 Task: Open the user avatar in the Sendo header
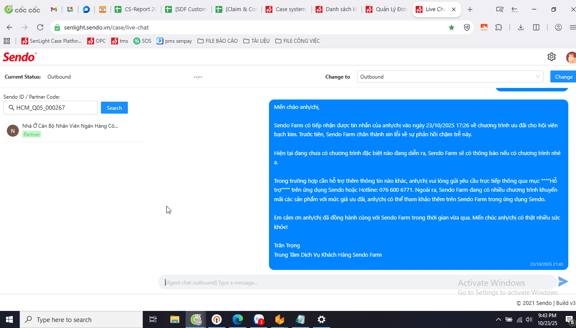tap(571, 57)
